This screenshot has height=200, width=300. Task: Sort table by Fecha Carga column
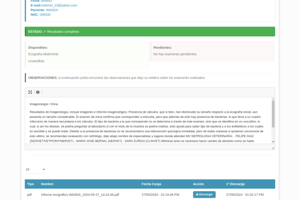151,184
